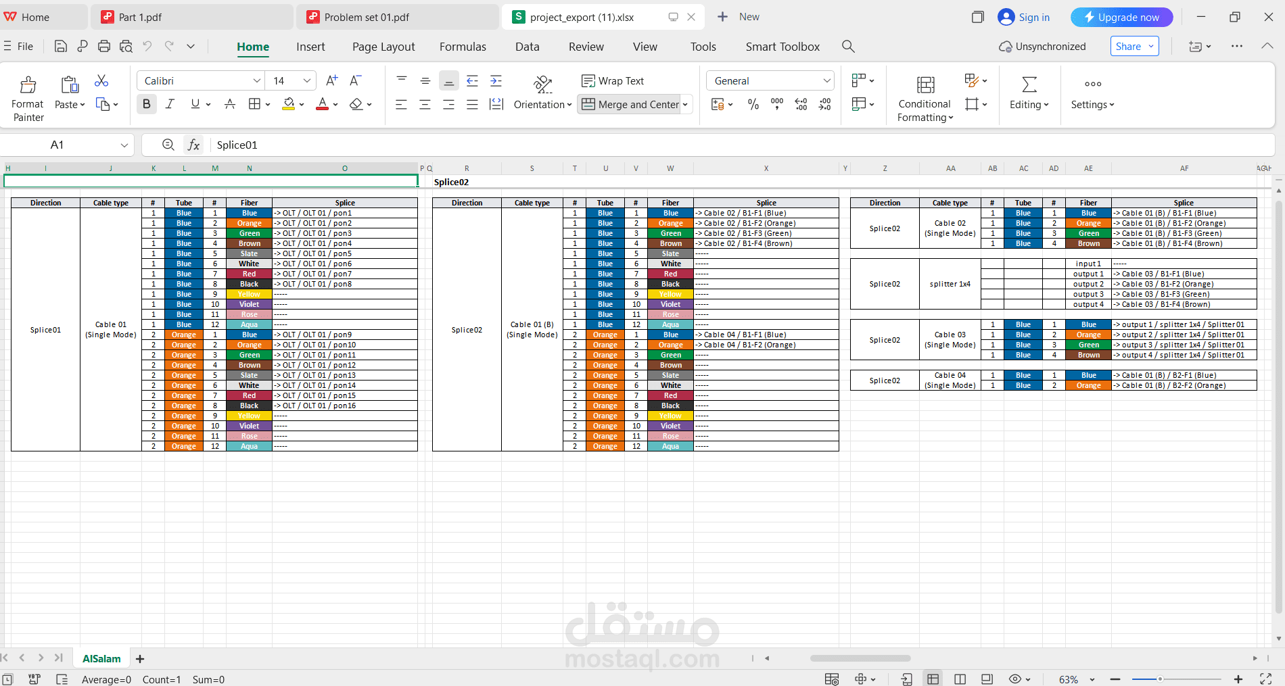Open the Page Layout tab
The height and width of the screenshot is (686, 1285).
[383, 47]
